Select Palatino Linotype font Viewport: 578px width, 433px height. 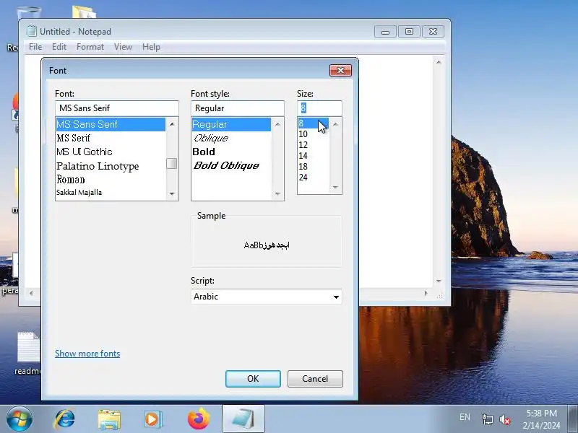(111, 166)
